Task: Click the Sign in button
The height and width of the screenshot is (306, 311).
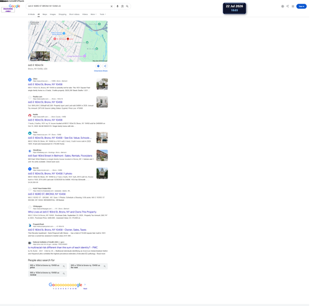Action: click(x=302, y=6)
